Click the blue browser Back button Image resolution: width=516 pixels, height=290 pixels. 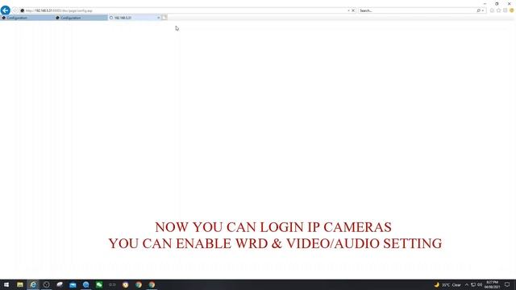click(x=6, y=10)
